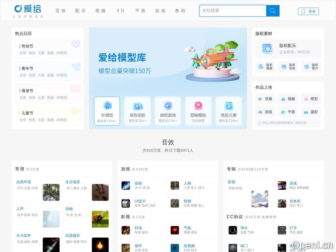Image resolution: width=336 pixels, height=252 pixels.
Task: Select the pink 剪映模板 icon
Action: [198, 105]
